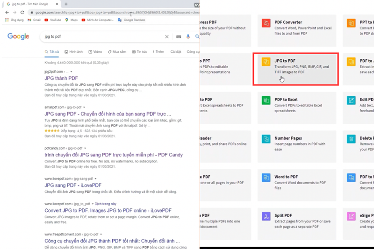Open 'Convert JPG to PDF. Images' iLovePDF result
The width and height of the screenshot is (374, 249).
coord(108,211)
